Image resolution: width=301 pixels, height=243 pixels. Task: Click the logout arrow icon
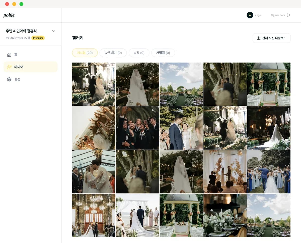click(289, 15)
